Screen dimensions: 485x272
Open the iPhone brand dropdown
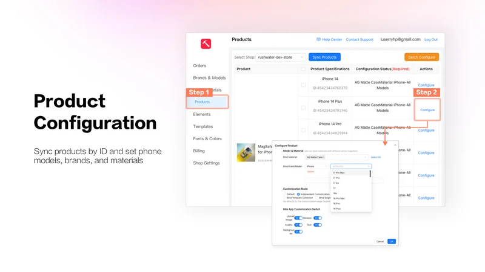coord(316,166)
